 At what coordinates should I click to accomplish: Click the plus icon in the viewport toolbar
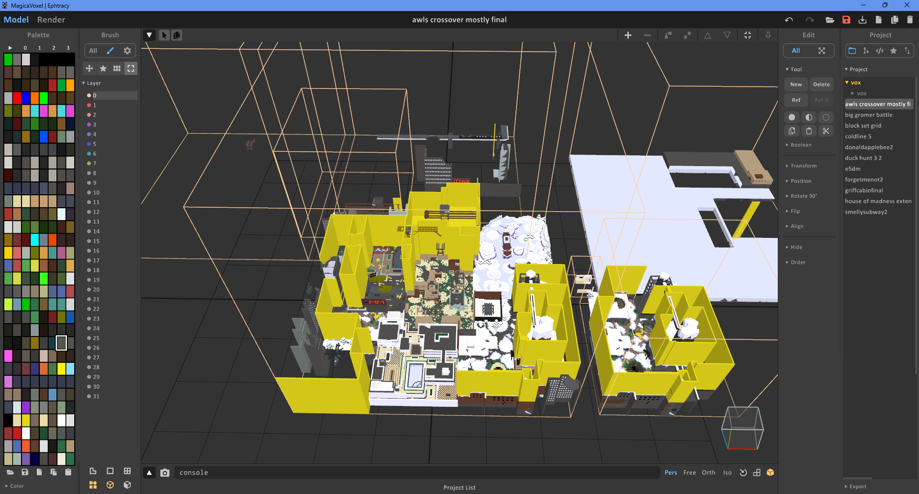628,35
